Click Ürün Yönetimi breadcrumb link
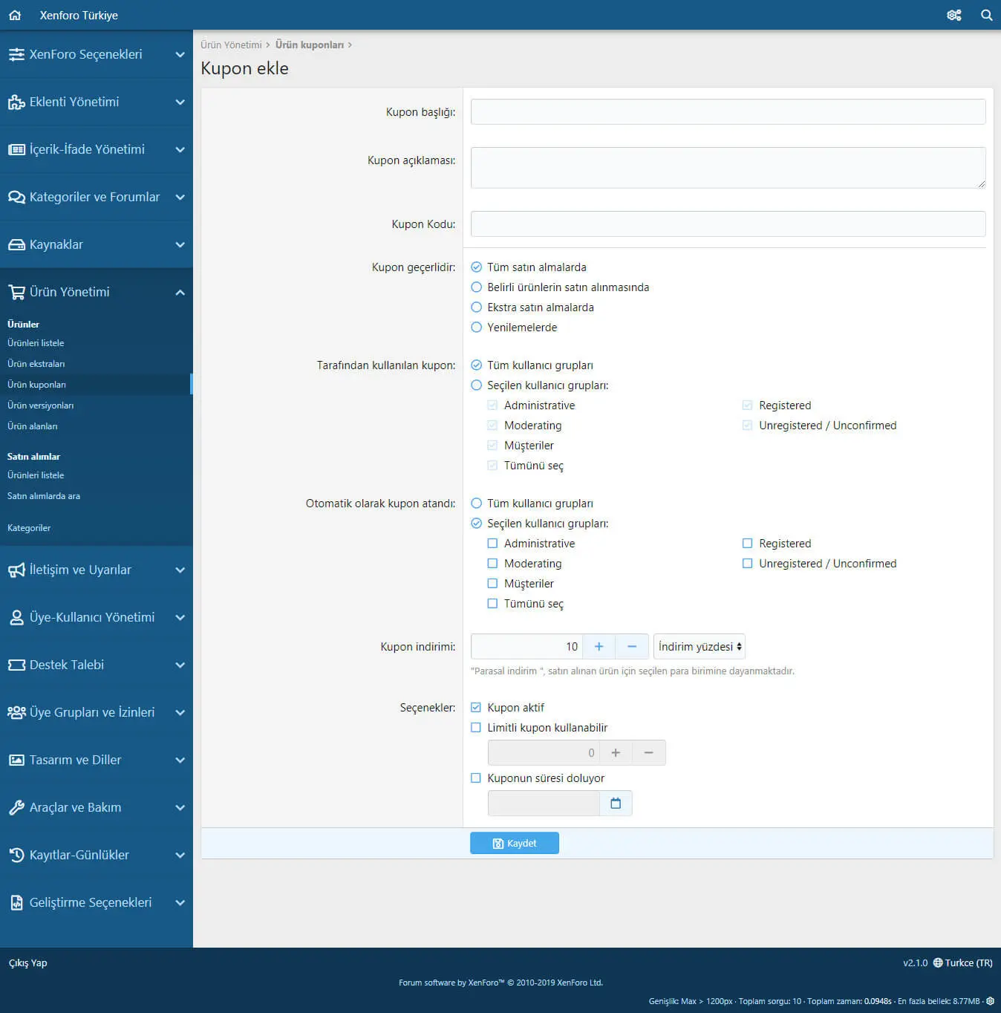Screen dimensions: 1001x1013 pos(231,45)
